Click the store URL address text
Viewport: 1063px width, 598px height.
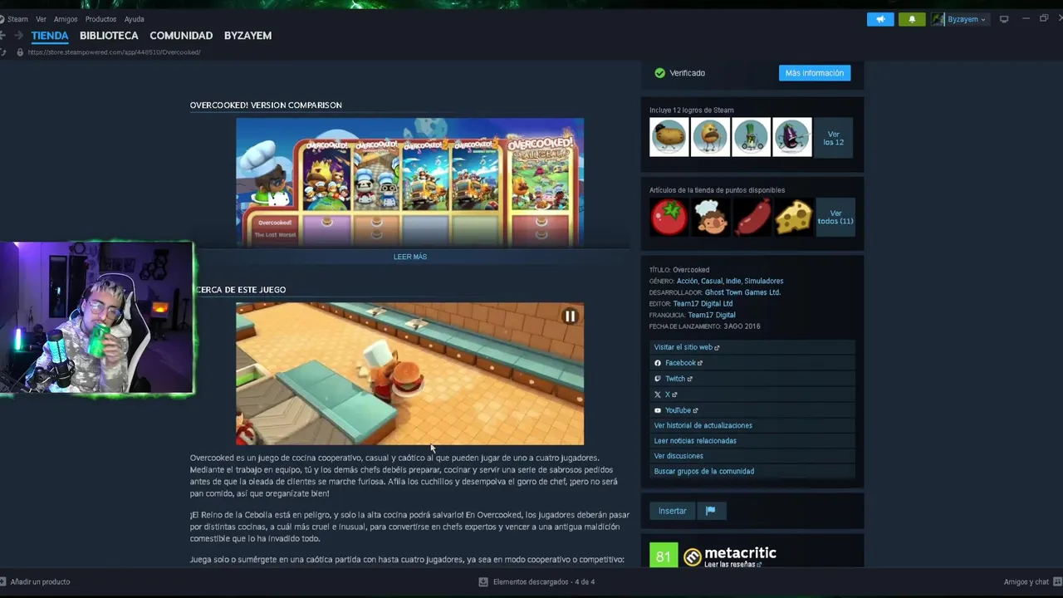[x=114, y=52]
